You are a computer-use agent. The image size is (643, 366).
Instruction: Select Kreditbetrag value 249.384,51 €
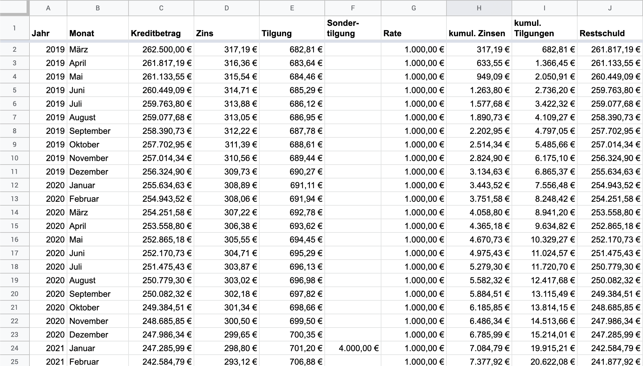click(x=161, y=307)
